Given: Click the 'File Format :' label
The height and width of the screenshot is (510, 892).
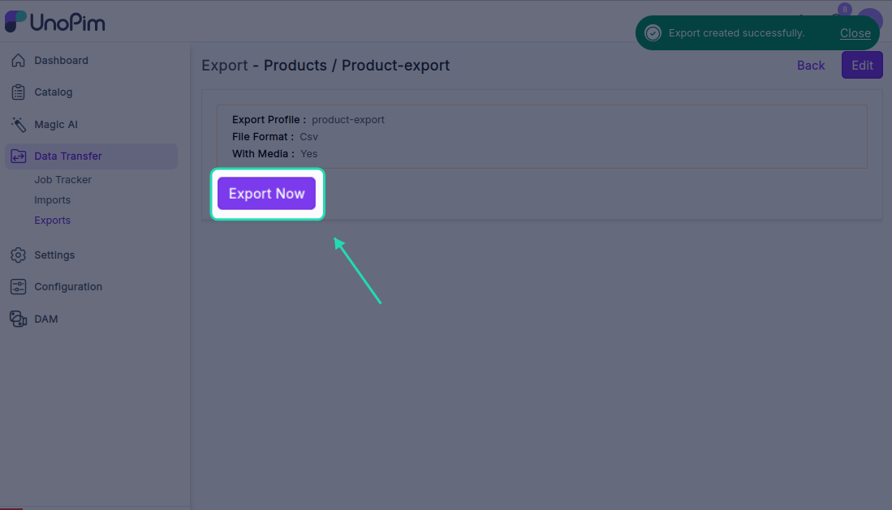Looking at the screenshot, I should coord(263,137).
